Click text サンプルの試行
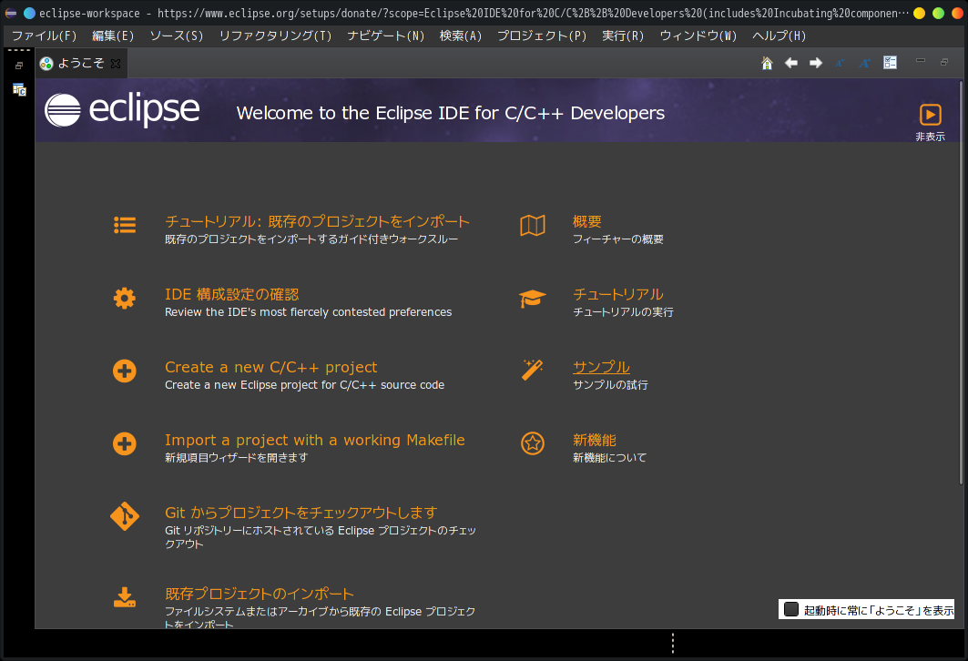 pos(610,384)
